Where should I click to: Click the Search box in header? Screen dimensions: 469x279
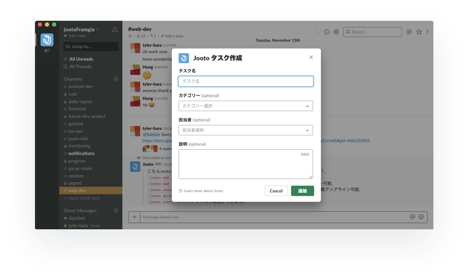pyautogui.click(x=372, y=32)
